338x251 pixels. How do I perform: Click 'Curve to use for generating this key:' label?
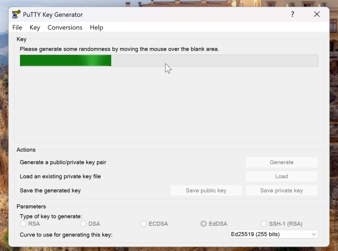[x=66, y=235]
